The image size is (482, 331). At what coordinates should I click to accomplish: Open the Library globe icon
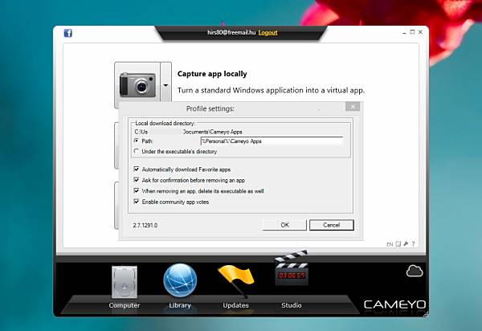pyautogui.click(x=180, y=280)
